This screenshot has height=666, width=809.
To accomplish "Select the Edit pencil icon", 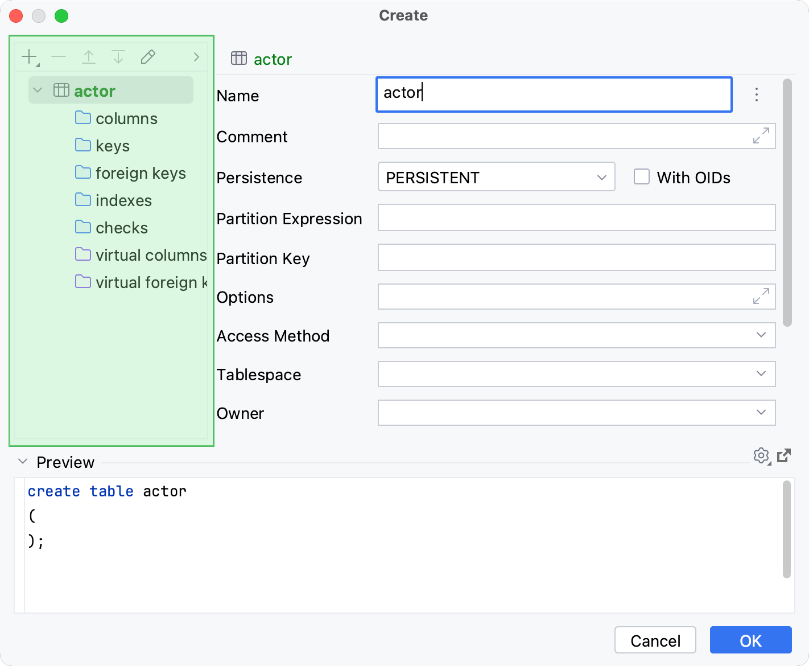I will click(x=148, y=56).
